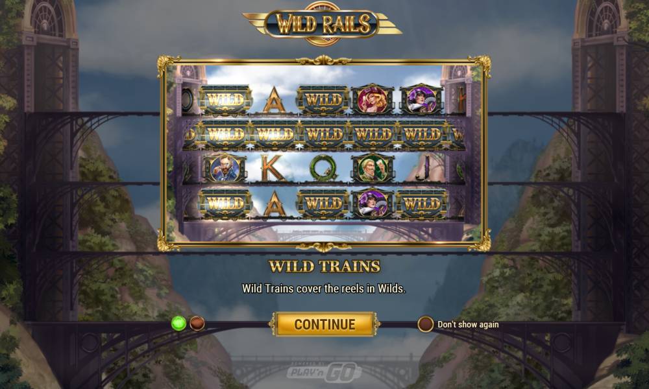Image resolution: width=649 pixels, height=389 pixels.
Task: Click the first WILD wagon in top row
Action: [x=226, y=100]
